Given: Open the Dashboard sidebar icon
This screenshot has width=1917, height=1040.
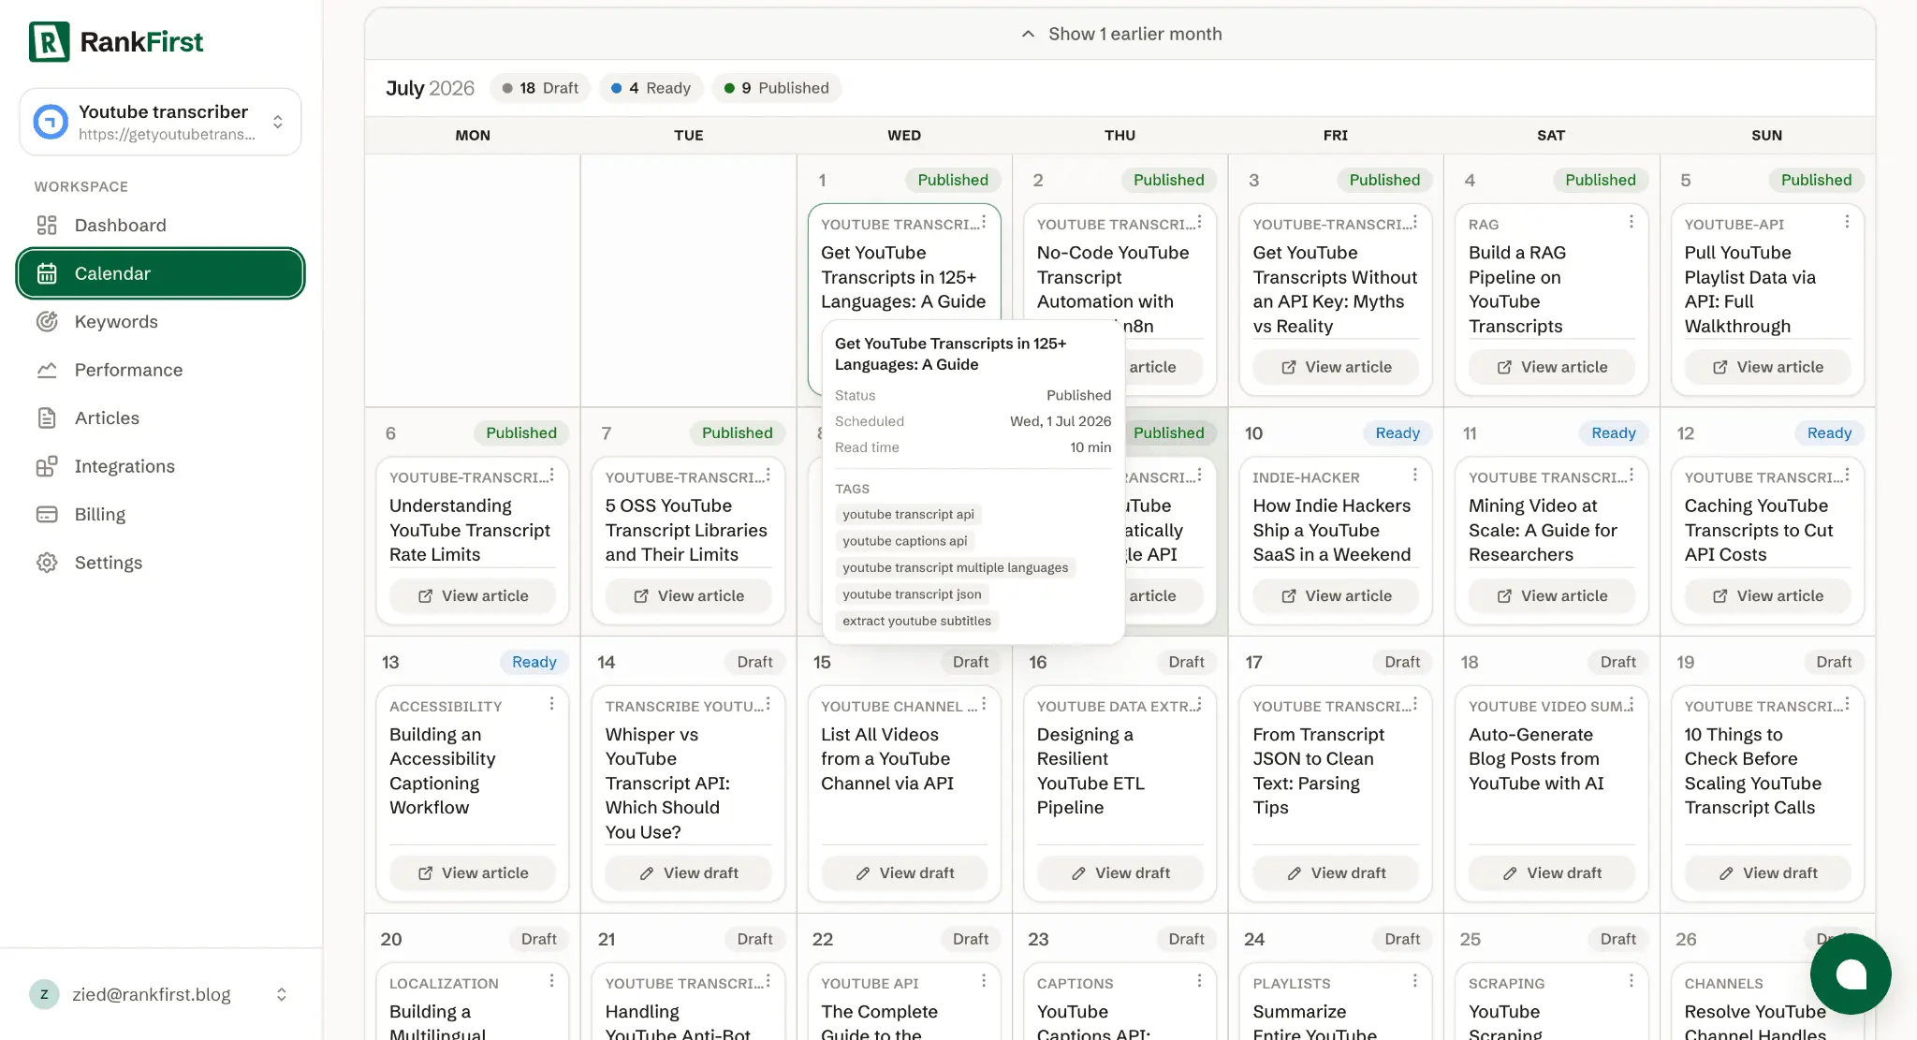Looking at the screenshot, I should pyautogui.click(x=47, y=225).
